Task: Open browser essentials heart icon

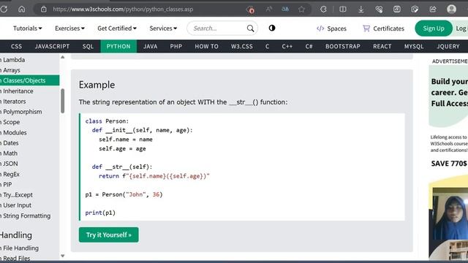Action: tap(379, 9)
